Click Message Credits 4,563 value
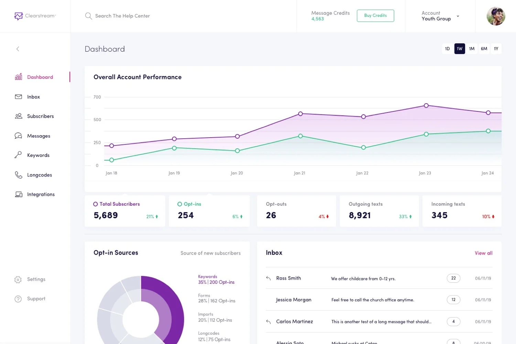This screenshot has height=344, width=516. pos(318,19)
